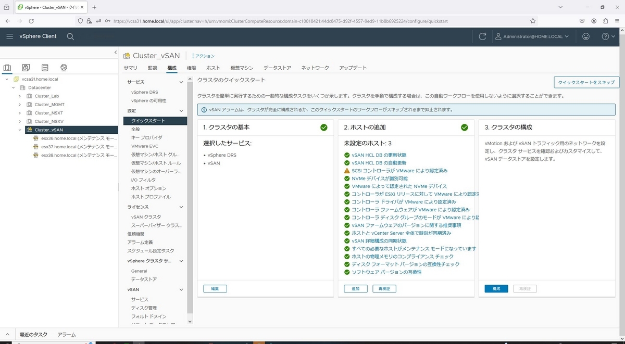
Task: Switch to the アップデート tab
Action: coord(353,68)
